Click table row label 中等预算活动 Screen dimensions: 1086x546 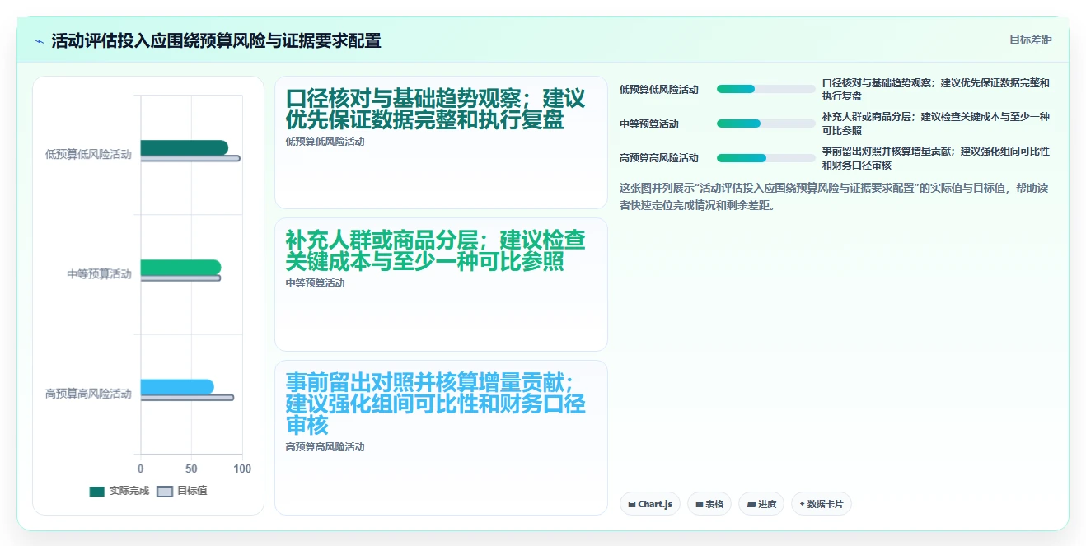click(649, 124)
